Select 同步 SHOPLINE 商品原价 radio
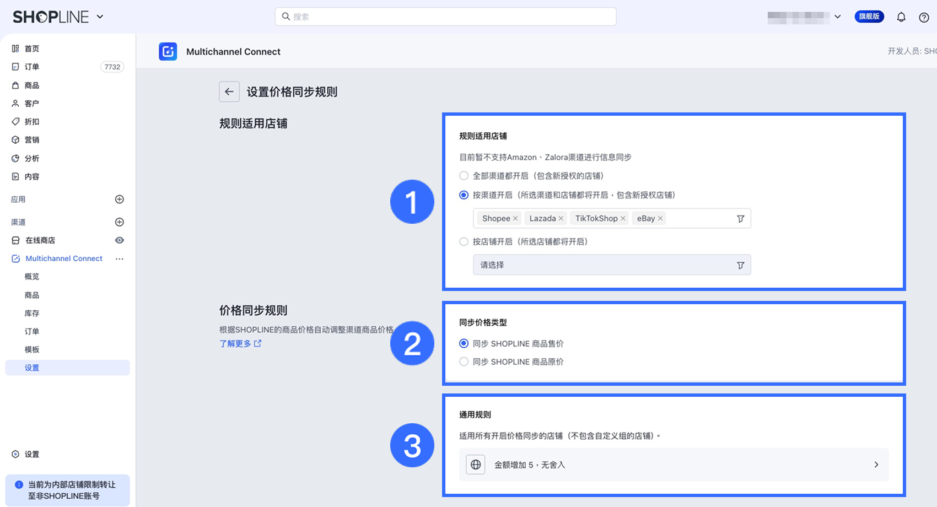This screenshot has height=507, width=937. [x=464, y=362]
